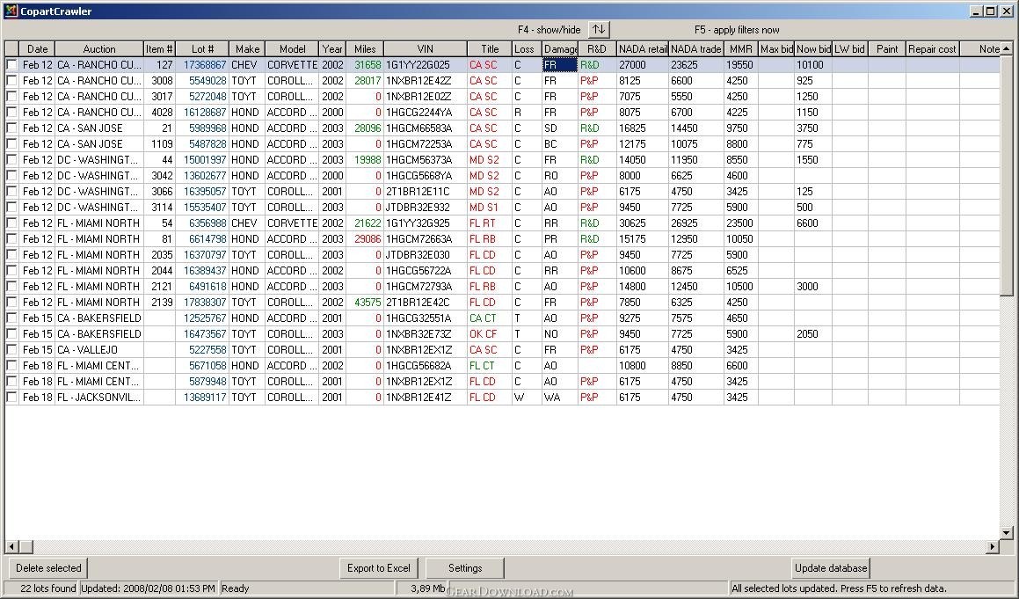The image size is (1019, 599).
Task: Tick the checkbox for lot 5989968 row
Action: 12,128
